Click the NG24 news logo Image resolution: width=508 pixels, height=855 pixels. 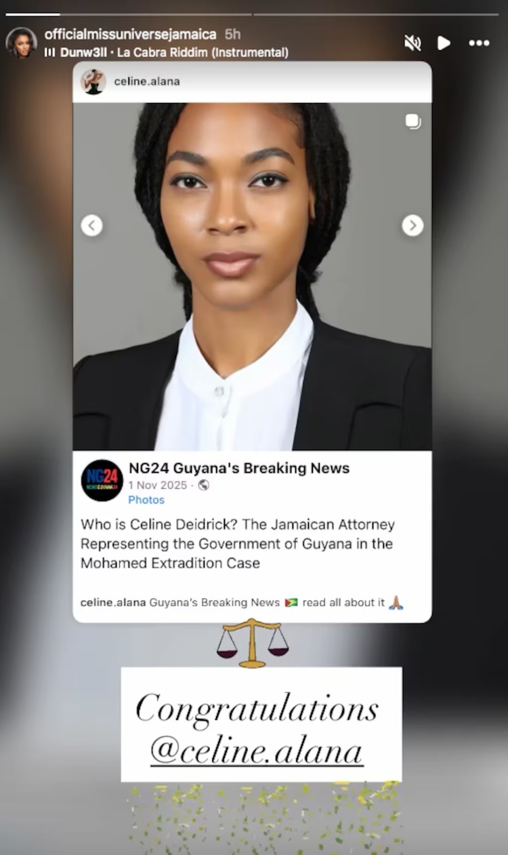coord(102,480)
